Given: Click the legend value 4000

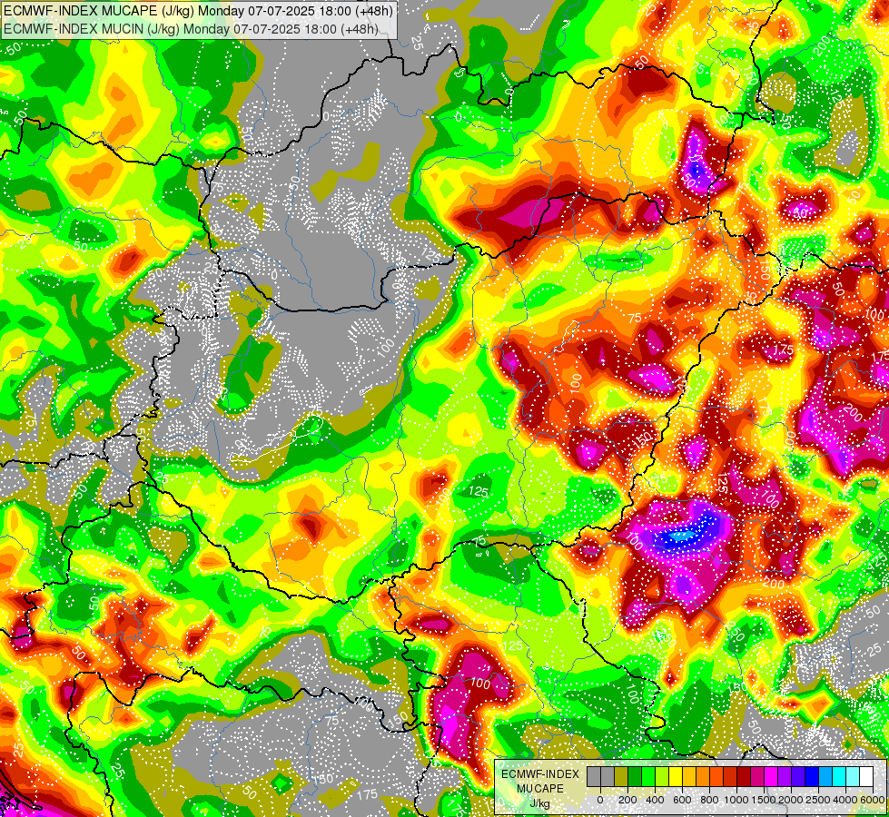Looking at the screenshot, I should click(x=845, y=800).
